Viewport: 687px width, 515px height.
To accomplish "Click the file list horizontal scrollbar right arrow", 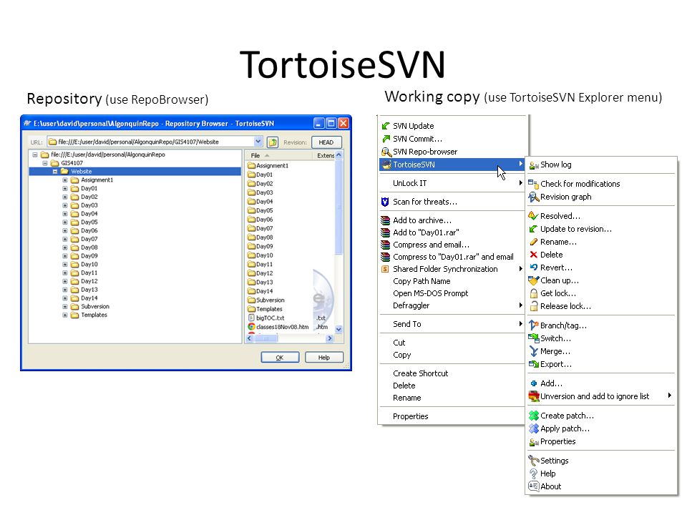I will pos(330,338).
